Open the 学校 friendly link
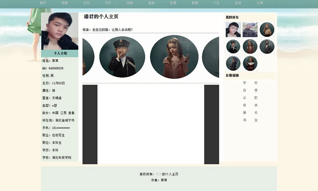The height and width of the screenshot is (191, 318). [250, 83]
